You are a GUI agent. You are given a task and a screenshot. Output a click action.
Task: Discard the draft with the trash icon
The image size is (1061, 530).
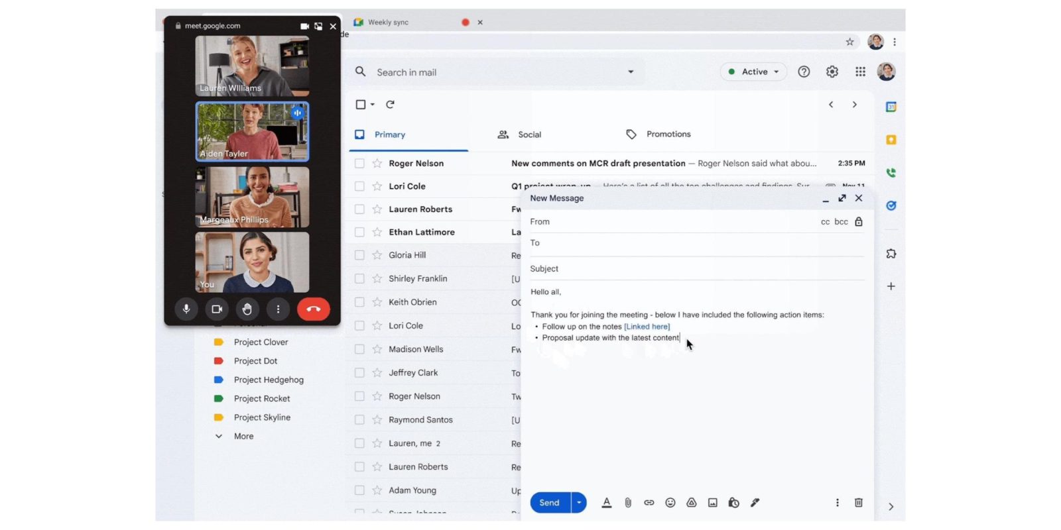coord(858,503)
